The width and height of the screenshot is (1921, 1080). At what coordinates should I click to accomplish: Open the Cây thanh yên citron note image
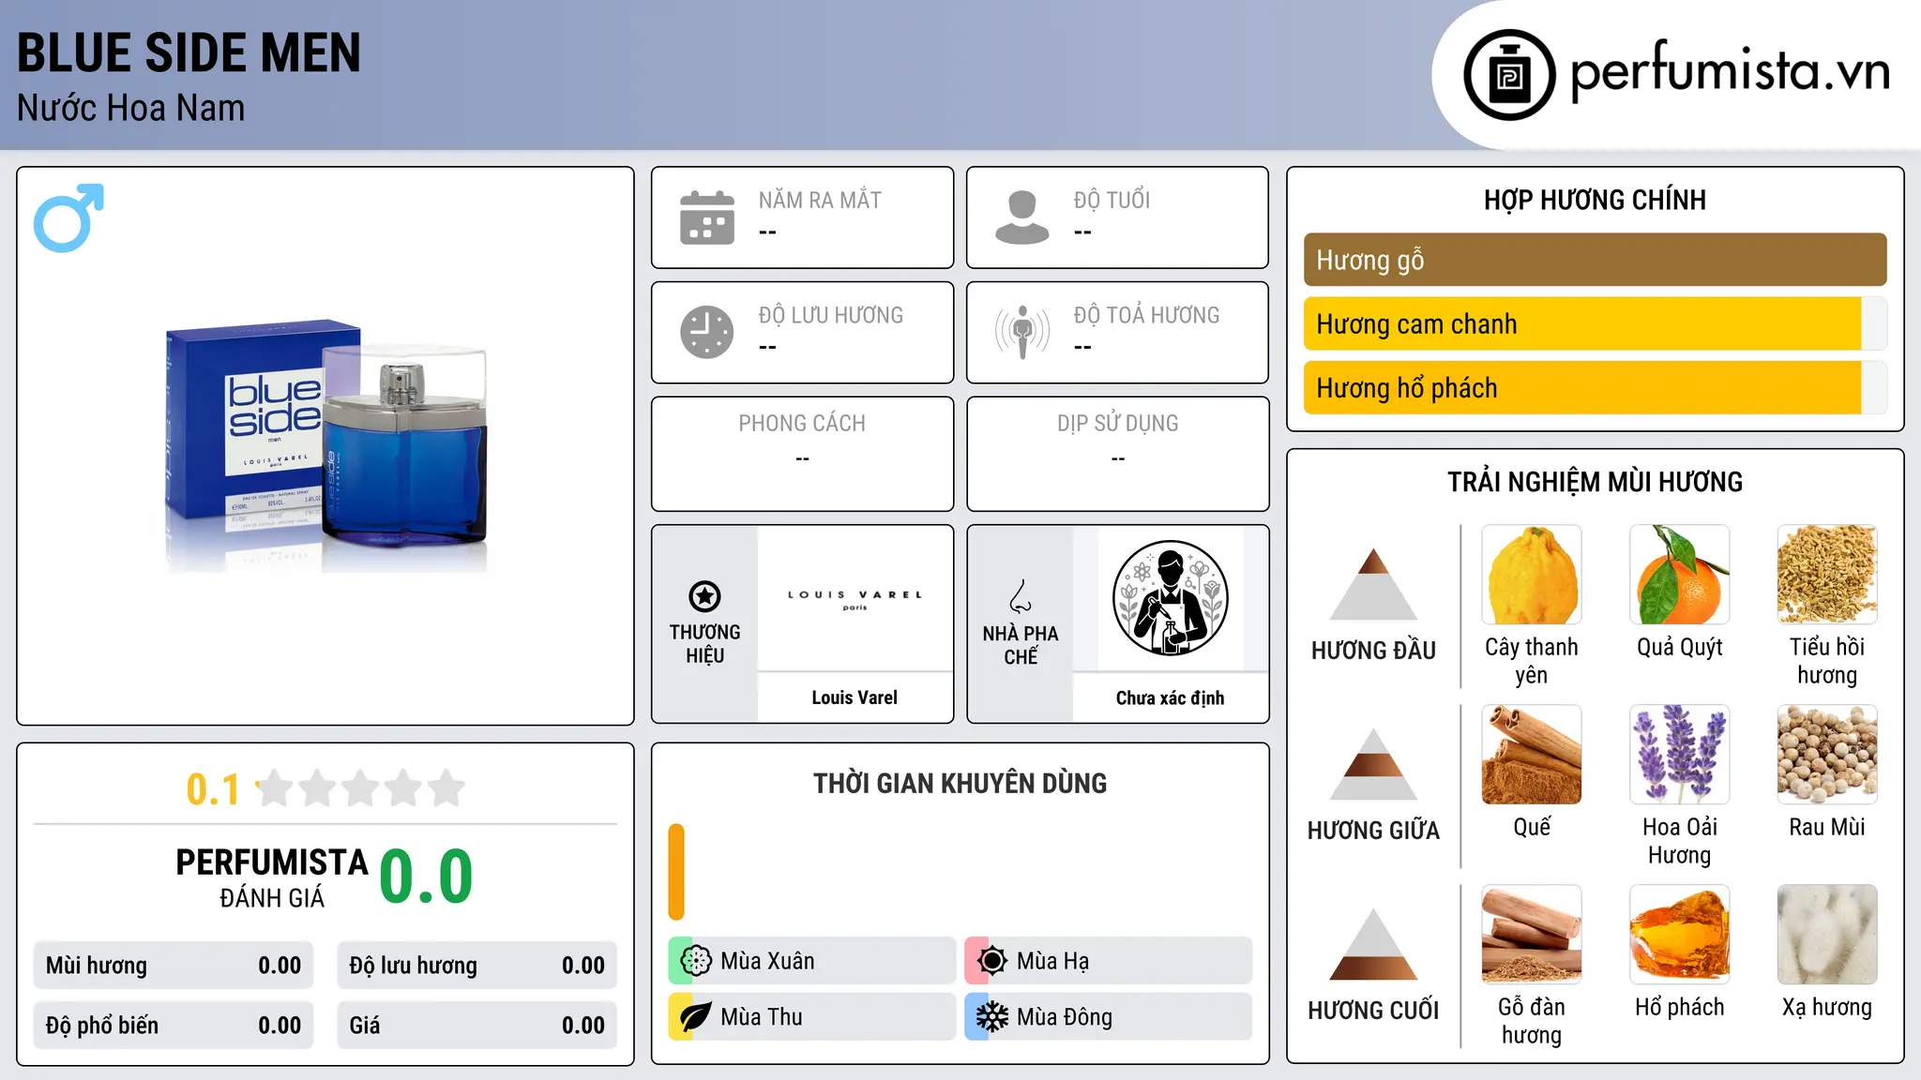click(x=1532, y=575)
